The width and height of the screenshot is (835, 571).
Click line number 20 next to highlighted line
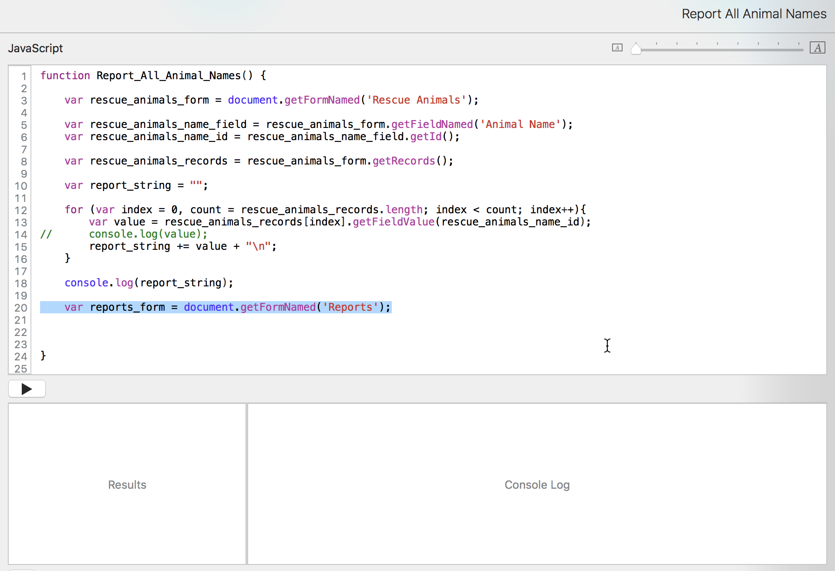coord(20,308)
